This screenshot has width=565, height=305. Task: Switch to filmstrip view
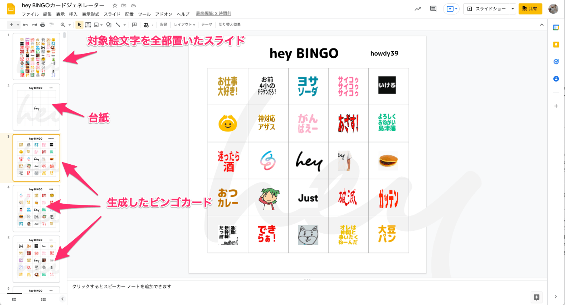point(14,299)
